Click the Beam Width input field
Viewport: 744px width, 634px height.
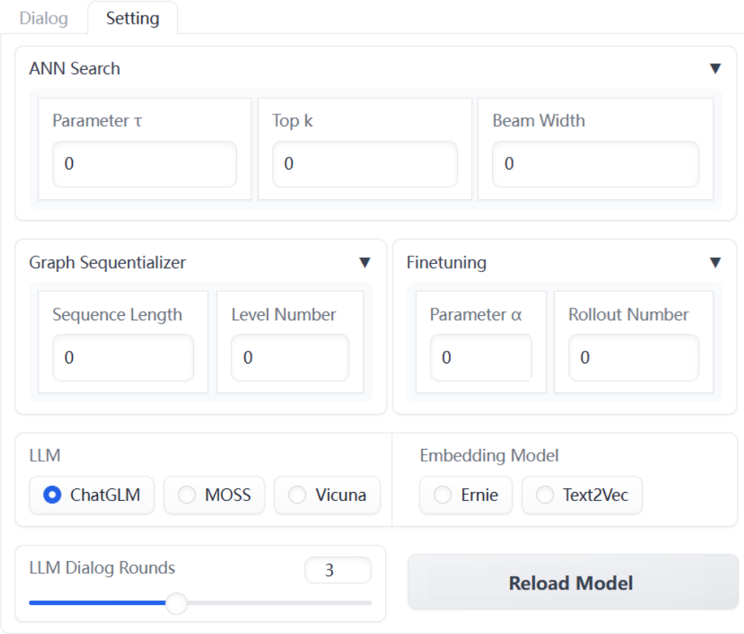[x=595, y=164]
